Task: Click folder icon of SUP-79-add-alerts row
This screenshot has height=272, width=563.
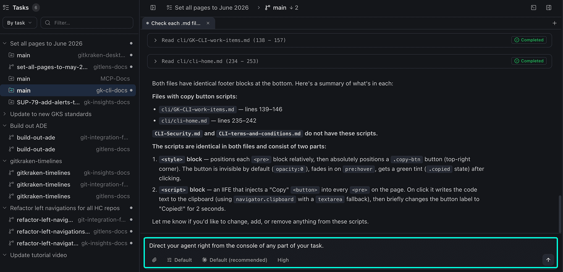Action: [x=11, y=102]
